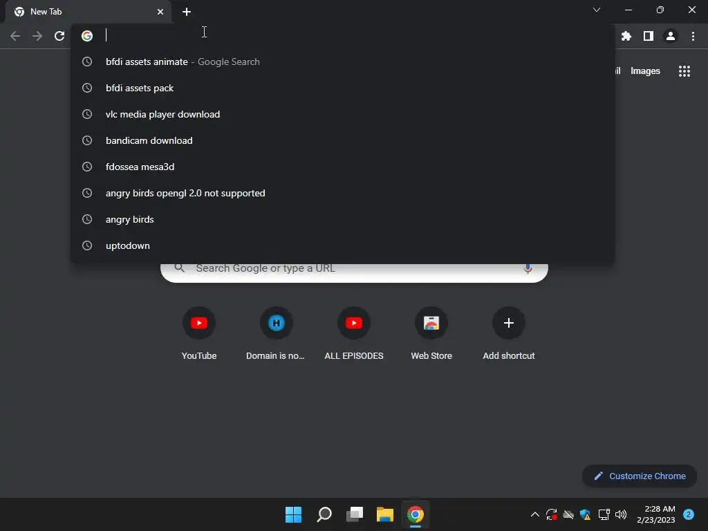The width and height of the screenshot is (708, 531).
Task: Click the OneDrive cloud tray icon
Action: [568, 514]
